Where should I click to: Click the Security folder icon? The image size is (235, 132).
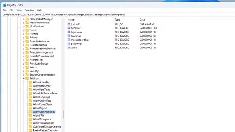click(27, 71)
